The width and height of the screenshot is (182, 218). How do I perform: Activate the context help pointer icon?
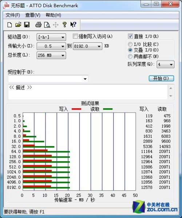pos(73,25)
